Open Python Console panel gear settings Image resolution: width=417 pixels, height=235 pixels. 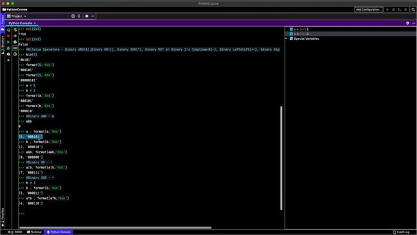point(408,23)
